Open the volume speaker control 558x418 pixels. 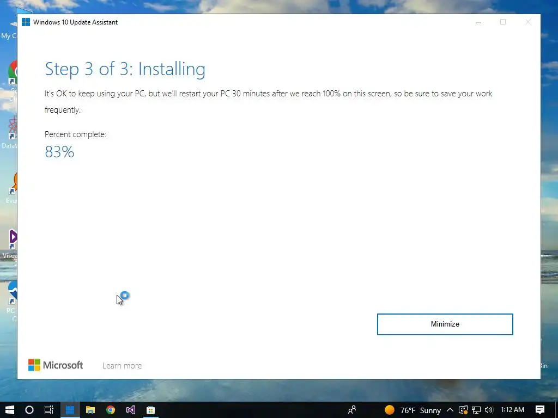coord(489,410)
